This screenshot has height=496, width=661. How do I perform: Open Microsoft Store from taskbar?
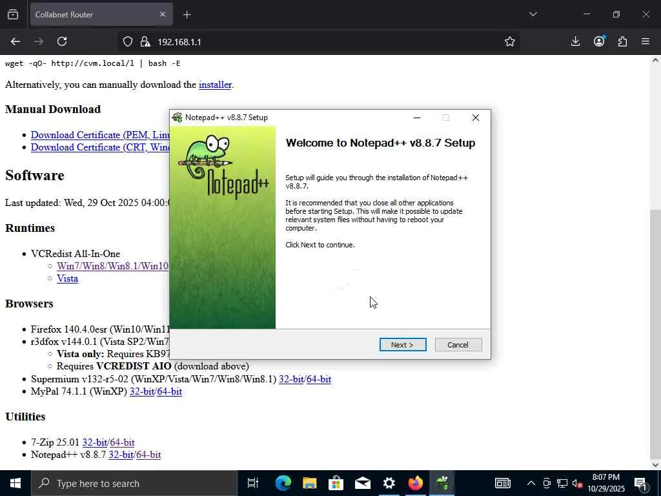(336, 483)
